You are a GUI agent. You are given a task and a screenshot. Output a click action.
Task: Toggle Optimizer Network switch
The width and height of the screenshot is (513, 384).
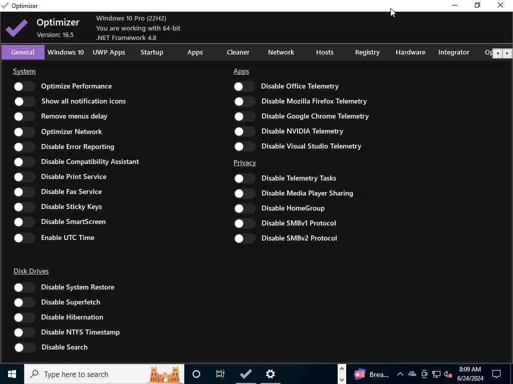(24, 132)
